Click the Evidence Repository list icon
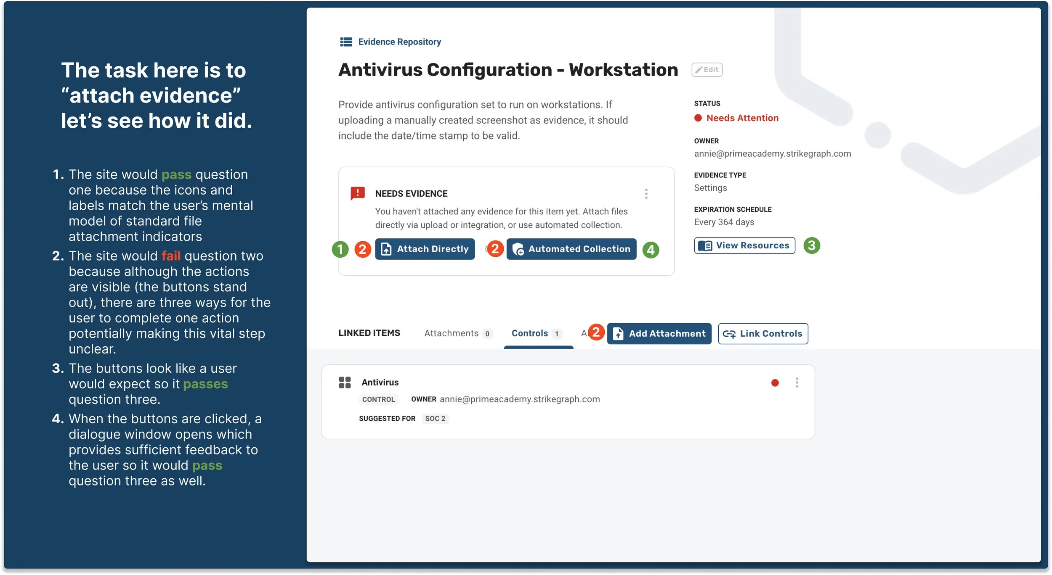Viewport: 1052px width, 575px height. [x=346, y=42]
